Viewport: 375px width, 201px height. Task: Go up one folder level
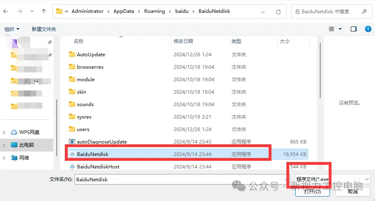(44, 11)
